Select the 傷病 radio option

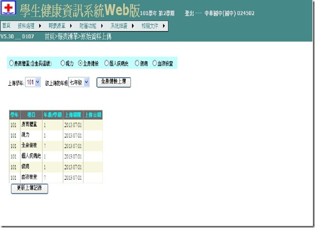[x=137, y=63]
